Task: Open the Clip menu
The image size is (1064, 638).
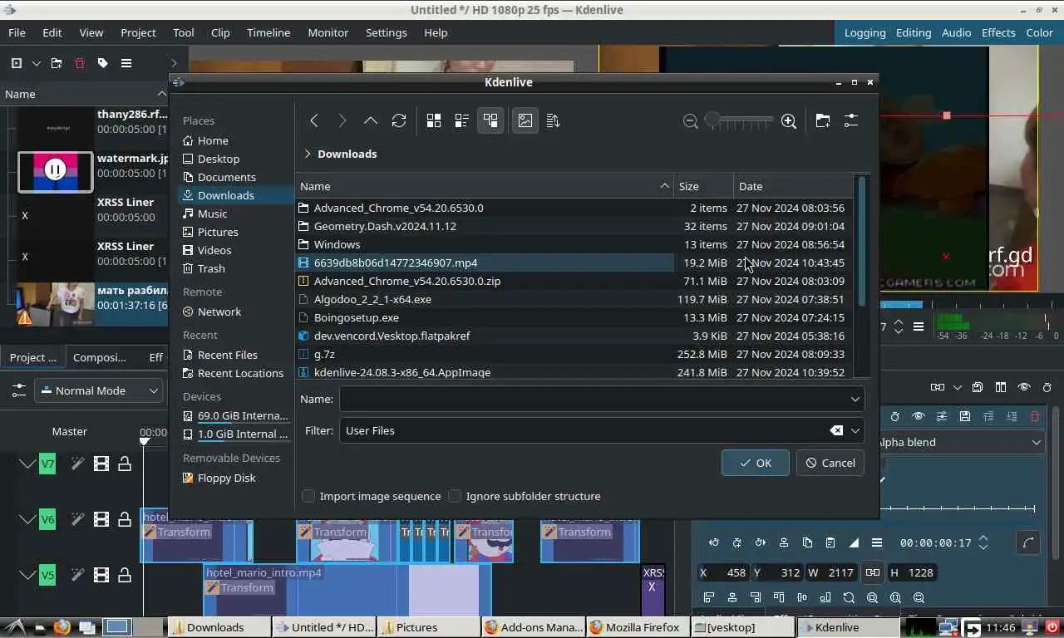Action: coord(220,32)
